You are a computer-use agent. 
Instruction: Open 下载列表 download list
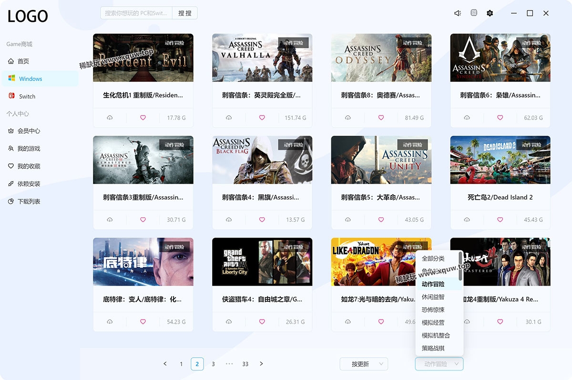point(39,201)
